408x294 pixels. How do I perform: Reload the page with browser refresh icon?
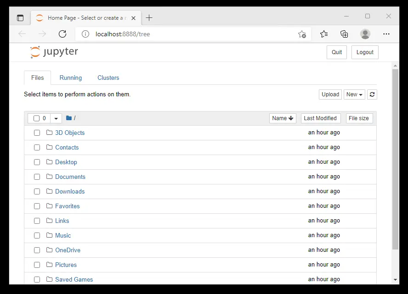pyautogui.click(x=62, y=34)
